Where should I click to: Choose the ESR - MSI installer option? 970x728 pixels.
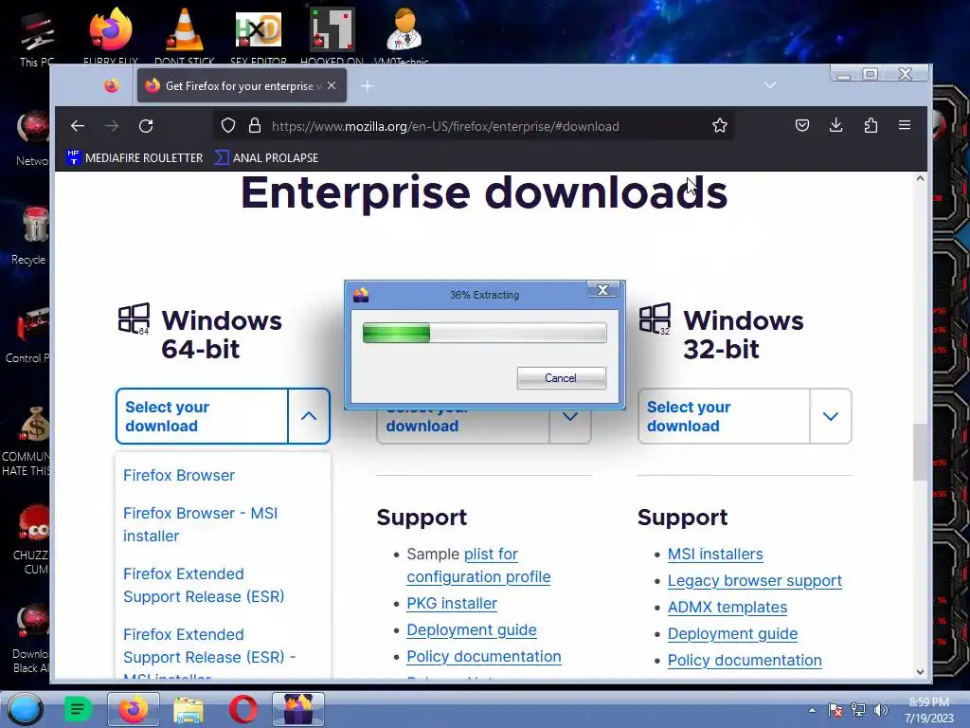click(209, 655)
